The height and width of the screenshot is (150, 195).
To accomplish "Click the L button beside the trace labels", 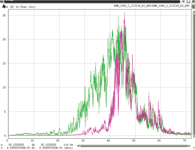I will coord(193,6).
